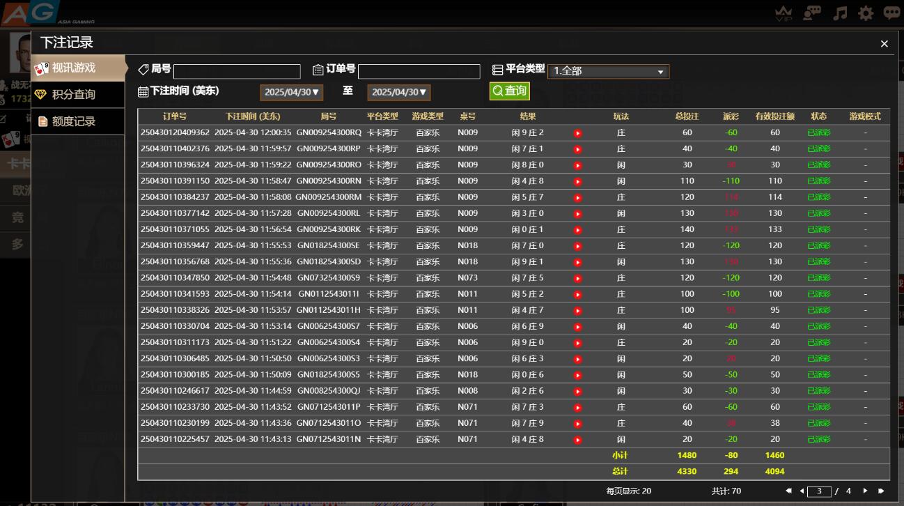Switch to the 积分查询 tab
Image resolution: width=904 pixels, height=506 pixels.
point(73,95)
